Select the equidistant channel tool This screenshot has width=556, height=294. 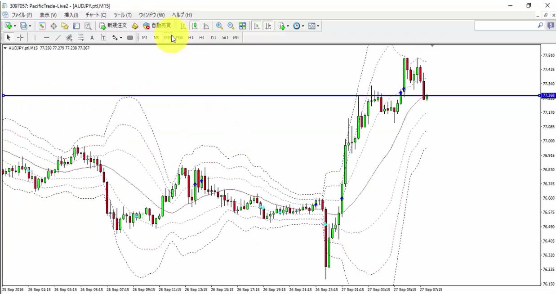click(69, 38)
